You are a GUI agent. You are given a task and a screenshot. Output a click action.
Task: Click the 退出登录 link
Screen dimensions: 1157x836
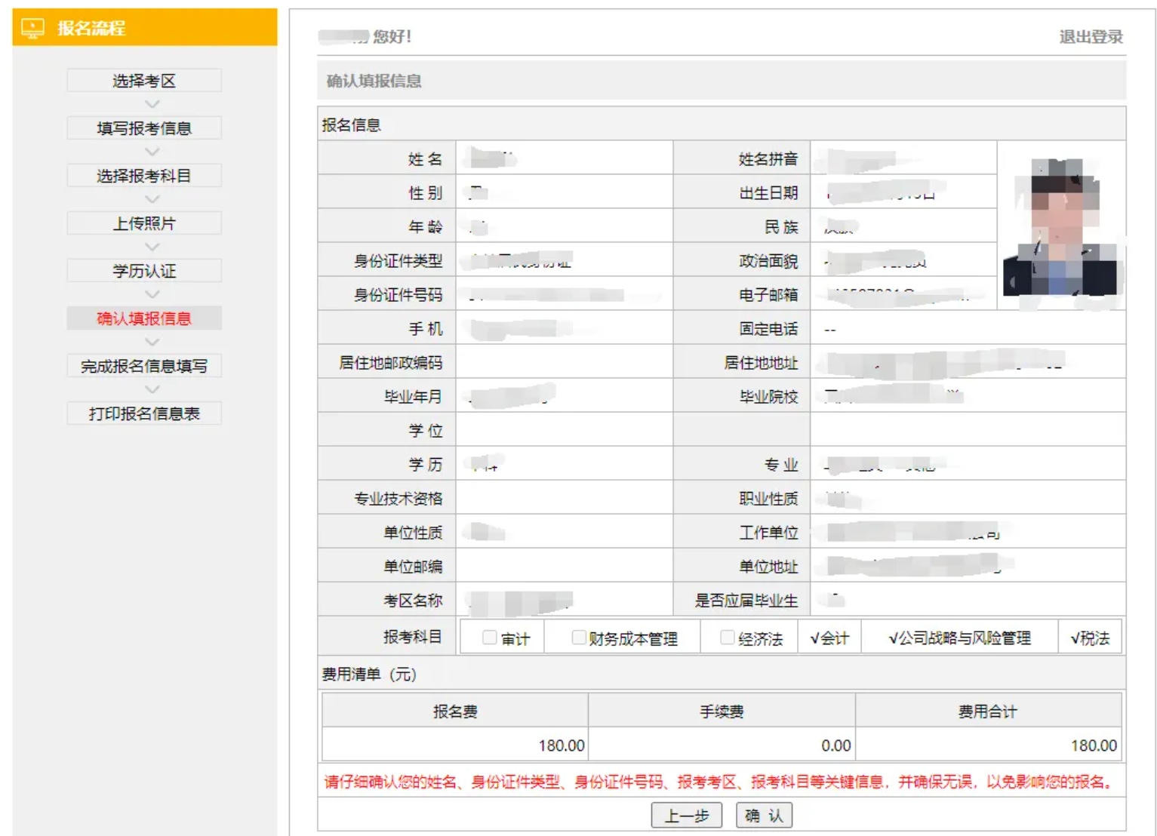click(x=1091, y=37)
